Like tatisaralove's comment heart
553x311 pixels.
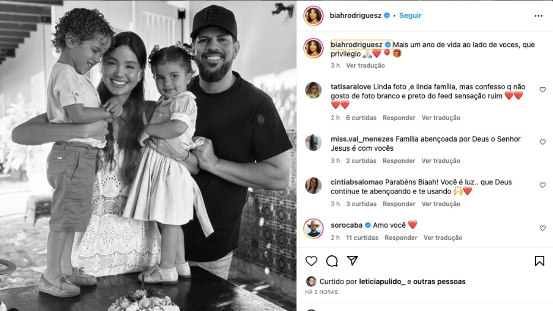coord(543,90)
